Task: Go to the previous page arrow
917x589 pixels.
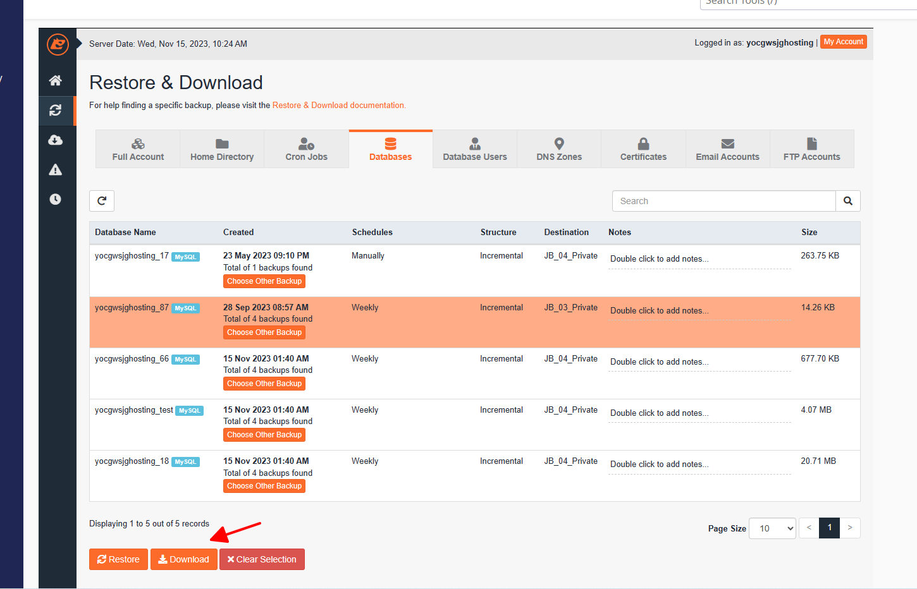Action: click(809, 528)
